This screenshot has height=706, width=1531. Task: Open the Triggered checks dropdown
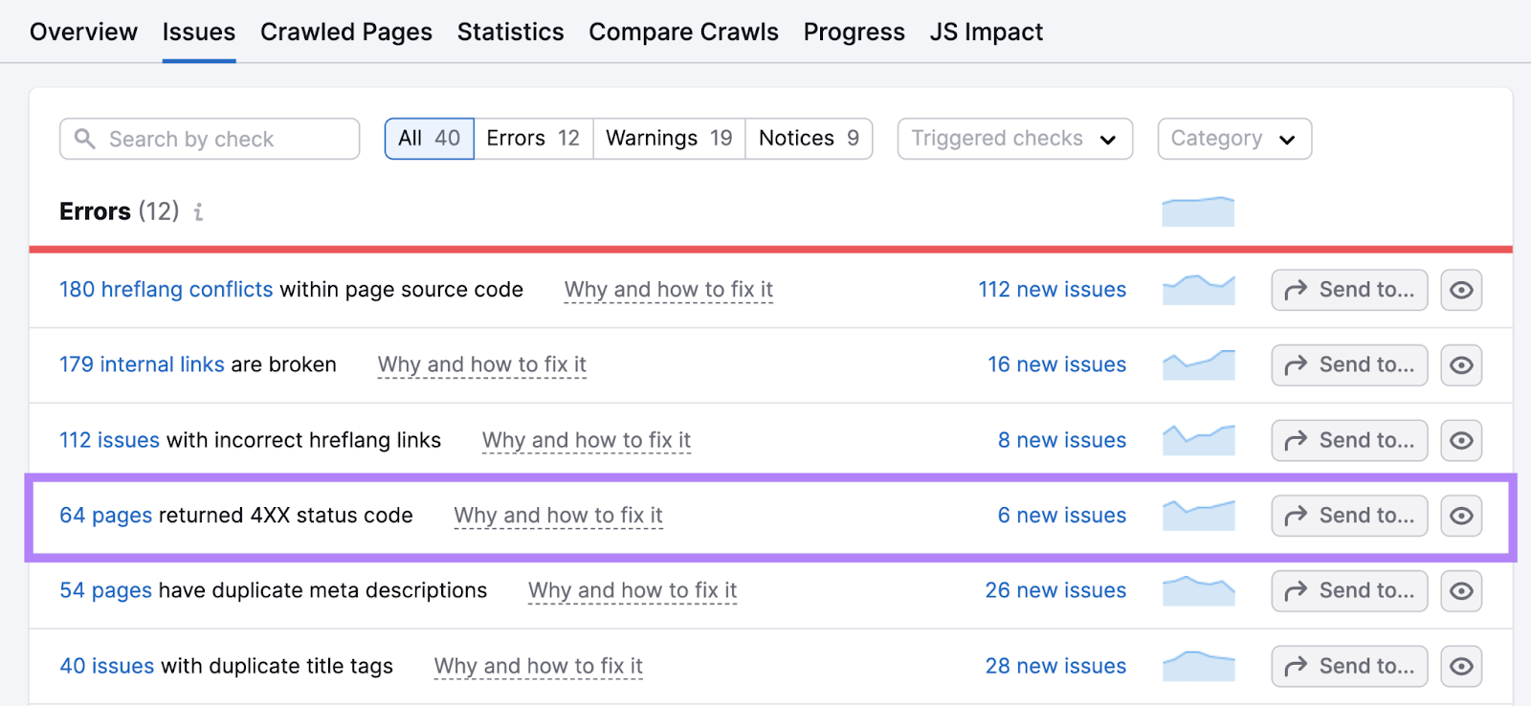pyautogui.click(x=1013, y=138)
